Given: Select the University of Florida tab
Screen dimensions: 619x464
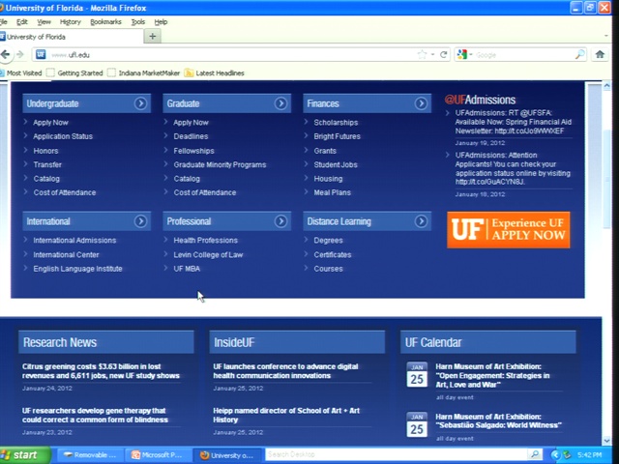Looking at the screenshot, I should [x=71, y=37].
